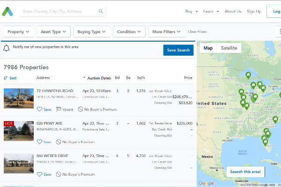281x187 pixels.
Task: Go to About Us page
Action: pos(233,11)
